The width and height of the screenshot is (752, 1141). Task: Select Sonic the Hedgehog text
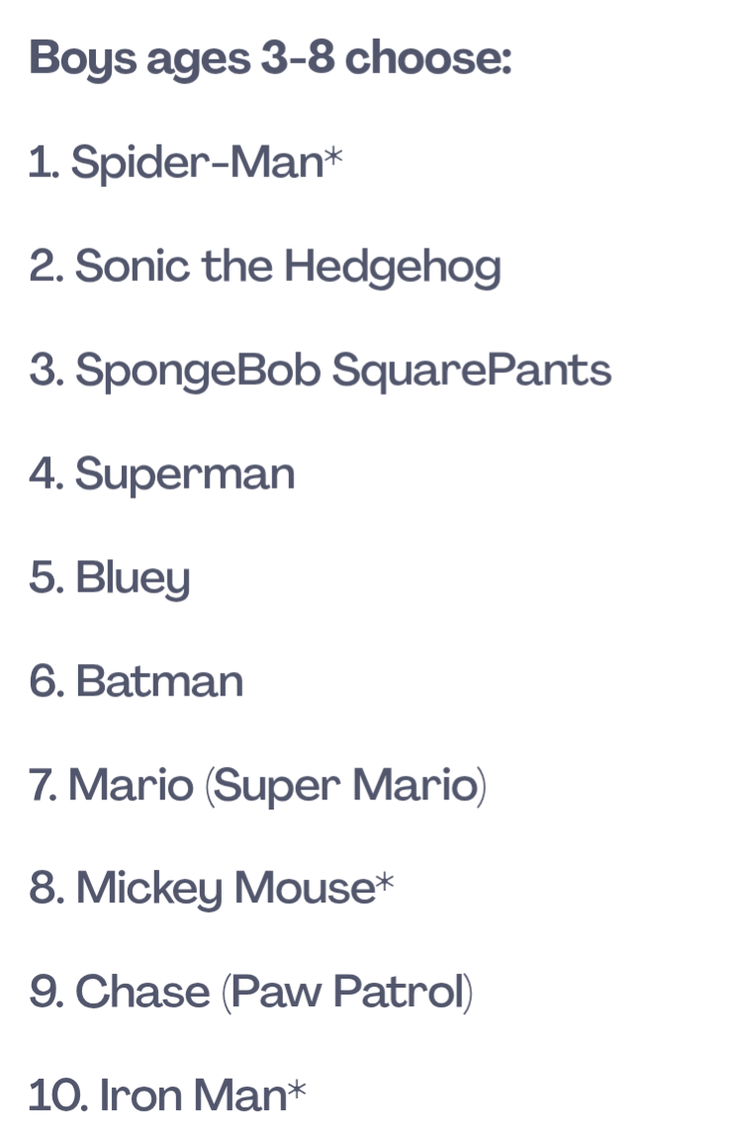point(265,267)
